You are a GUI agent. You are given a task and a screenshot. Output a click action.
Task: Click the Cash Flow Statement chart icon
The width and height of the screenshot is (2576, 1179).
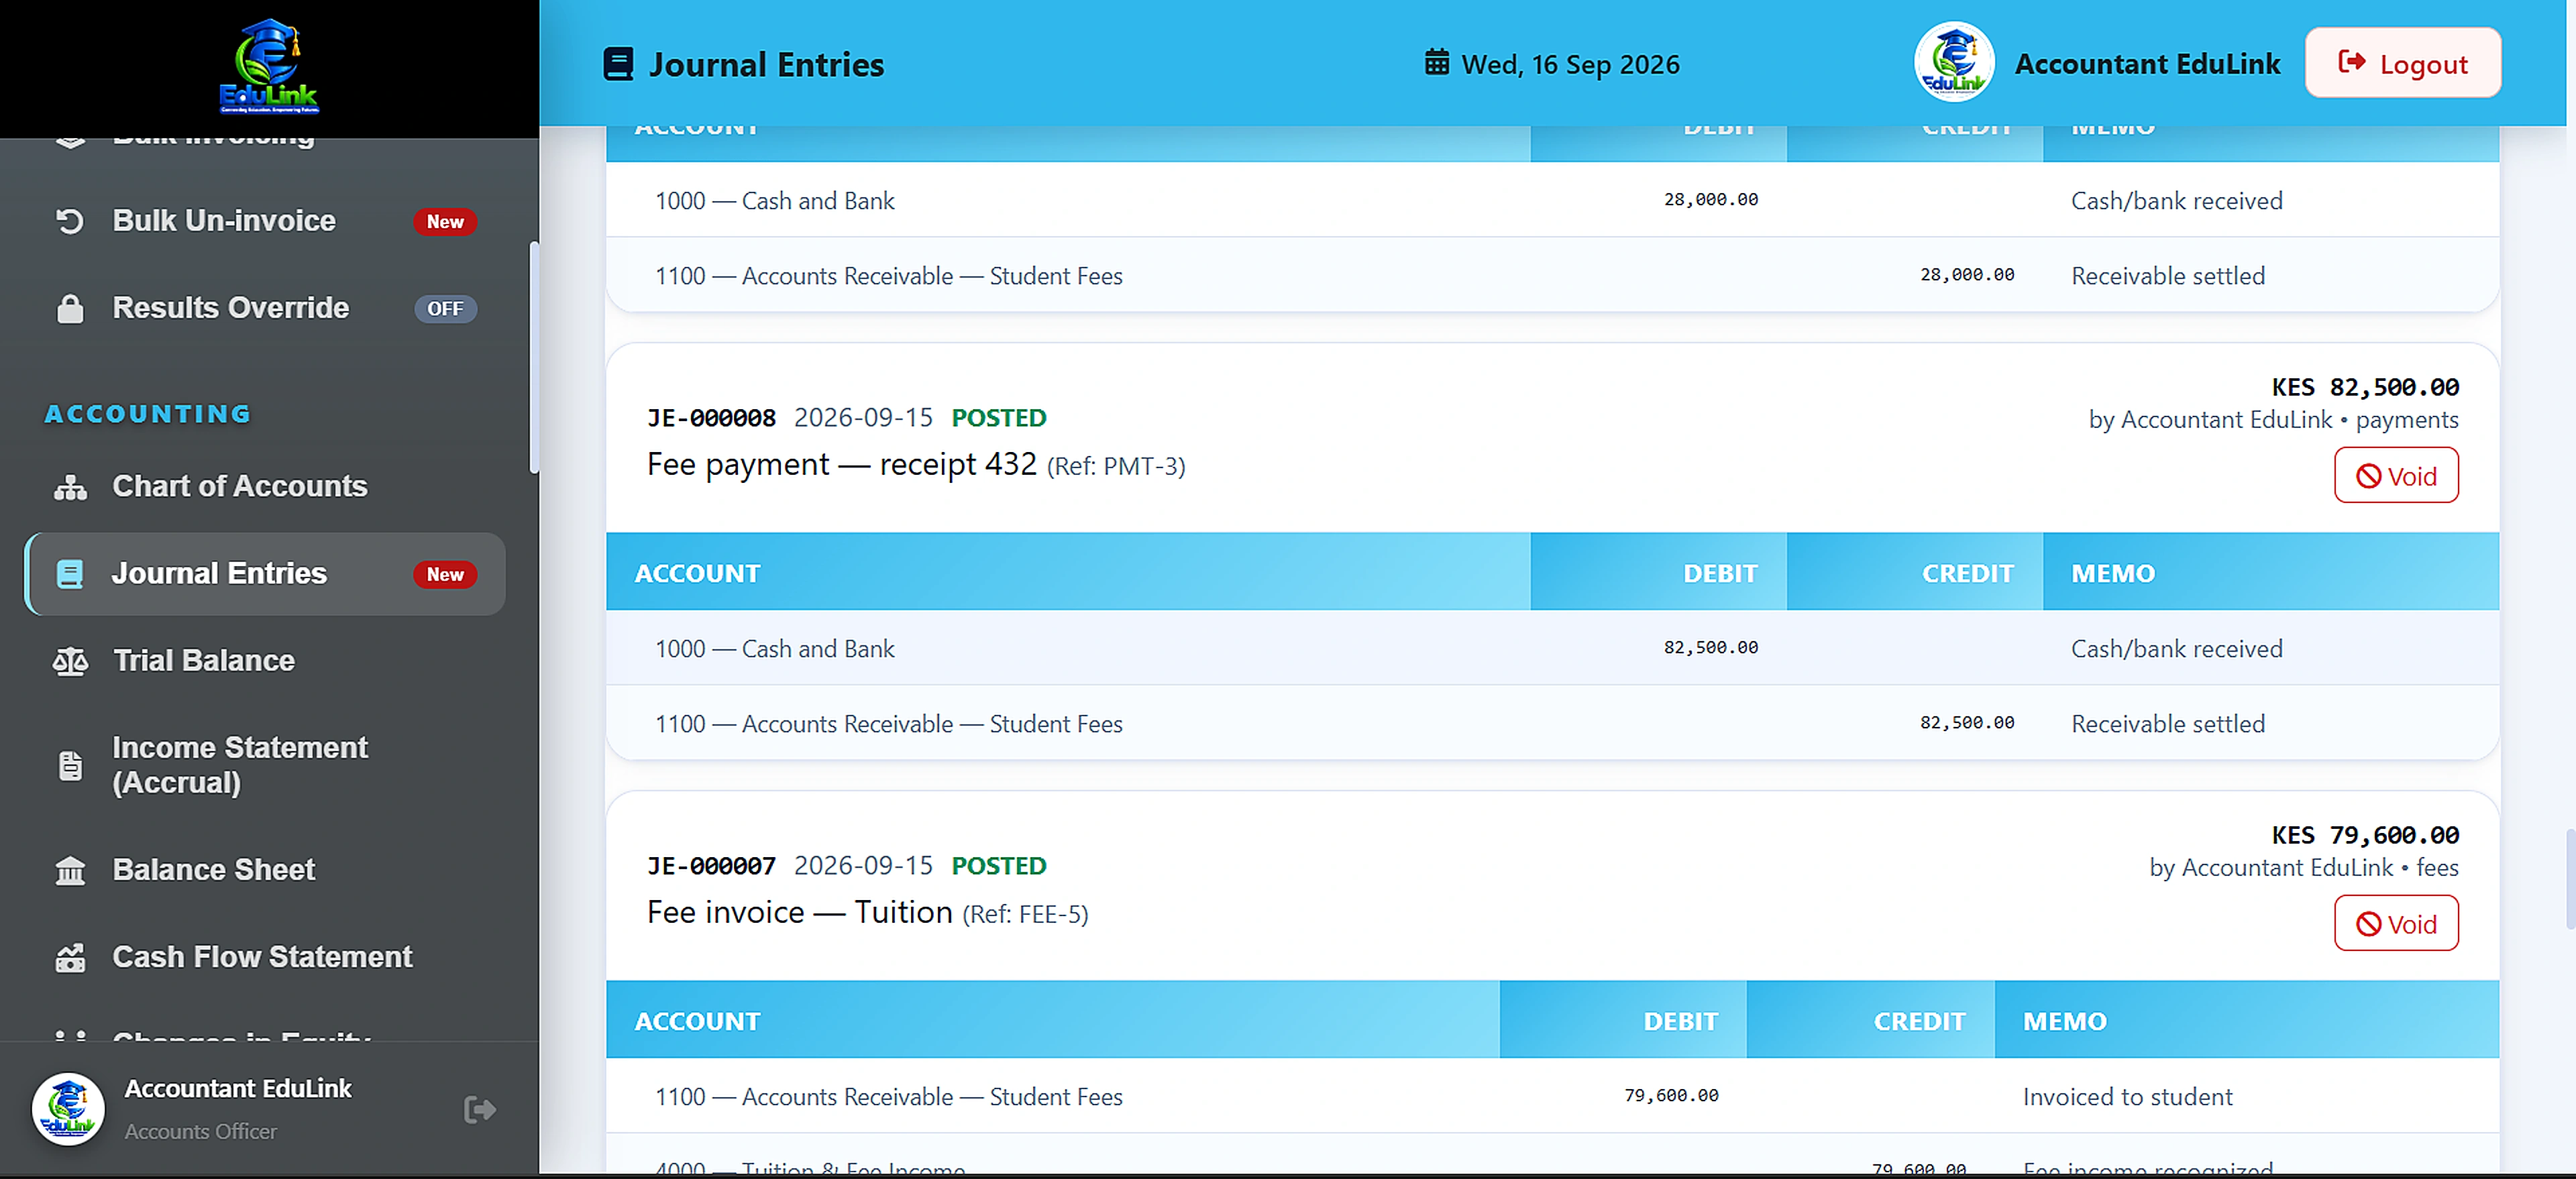(70, 957)
